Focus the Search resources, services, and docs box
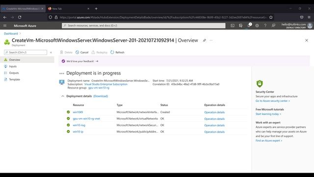The image size is (314, 177). pyautogui.click(x=144, y=26)
